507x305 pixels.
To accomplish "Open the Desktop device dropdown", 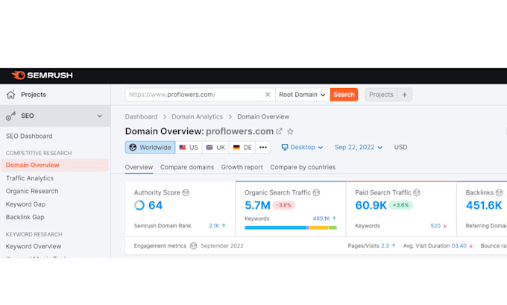I will pyautogui.click(x=302, y=147).
